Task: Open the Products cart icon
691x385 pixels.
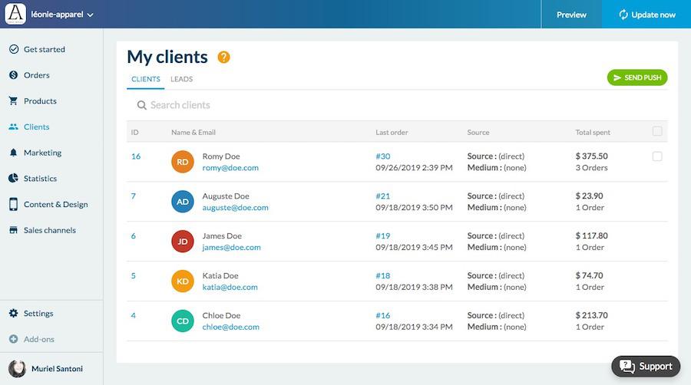Action: pos(13,101)
